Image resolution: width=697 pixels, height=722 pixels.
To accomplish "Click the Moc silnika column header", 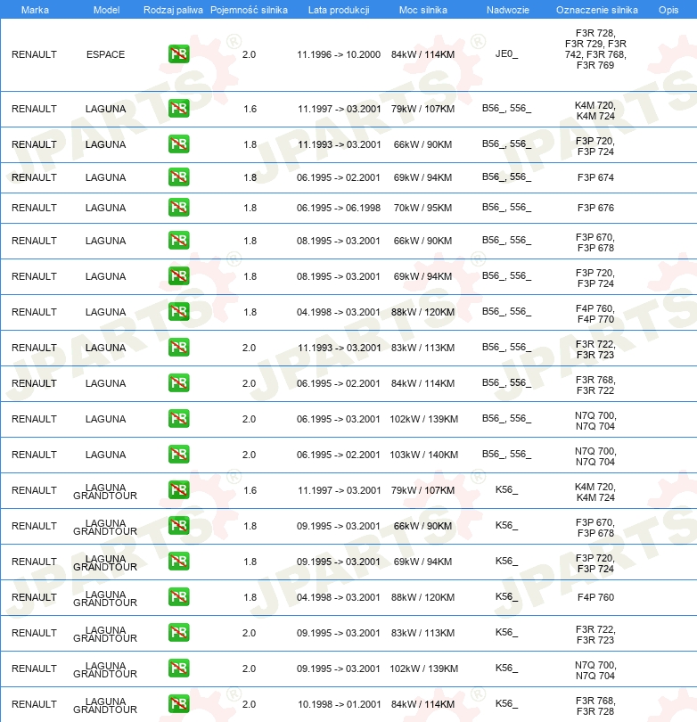I will (x=423, y=10).
